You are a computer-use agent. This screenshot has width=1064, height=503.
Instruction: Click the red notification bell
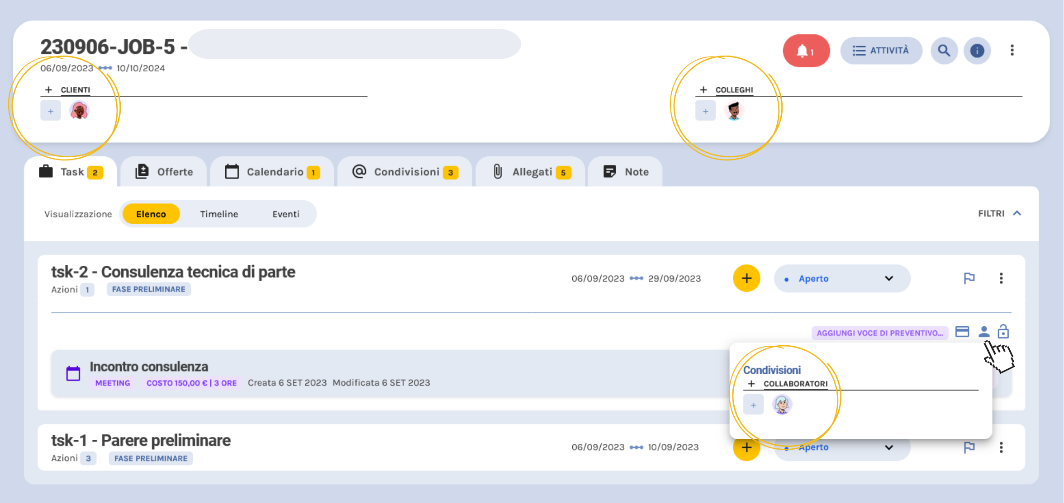(x=806, y=51)
